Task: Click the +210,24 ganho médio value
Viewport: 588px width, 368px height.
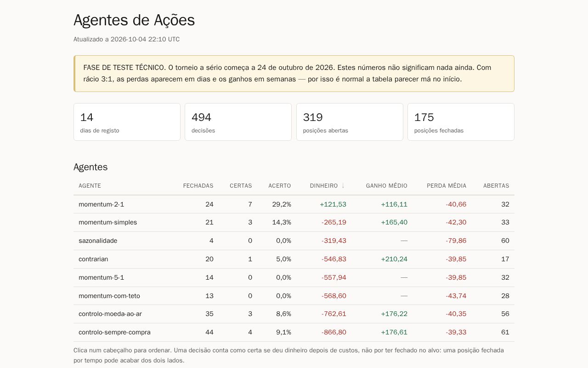Action: coord(394,259)
